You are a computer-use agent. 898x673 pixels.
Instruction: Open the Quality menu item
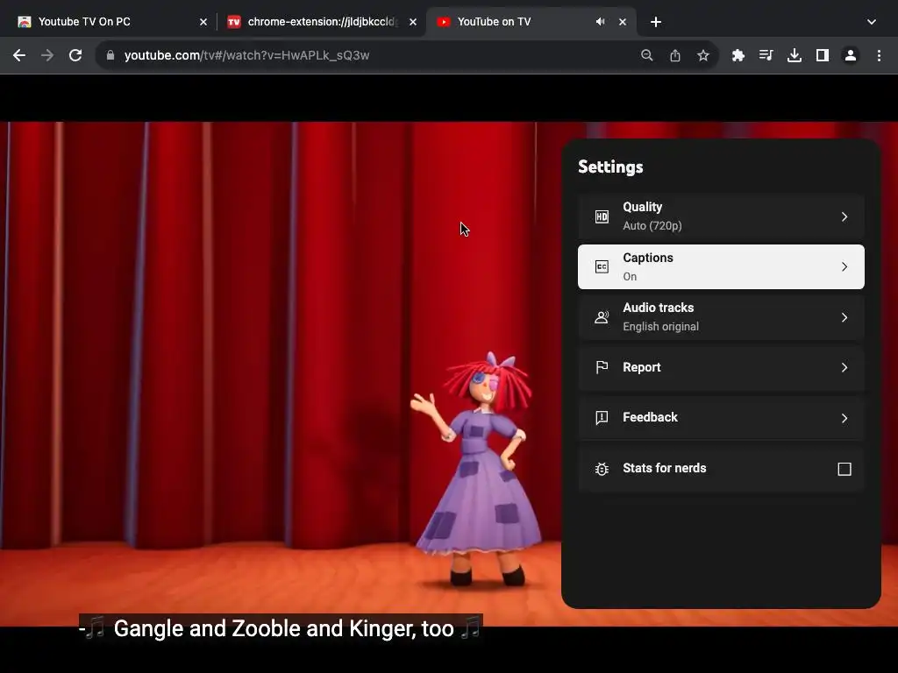pyautogui.click(x=721, y=217)
